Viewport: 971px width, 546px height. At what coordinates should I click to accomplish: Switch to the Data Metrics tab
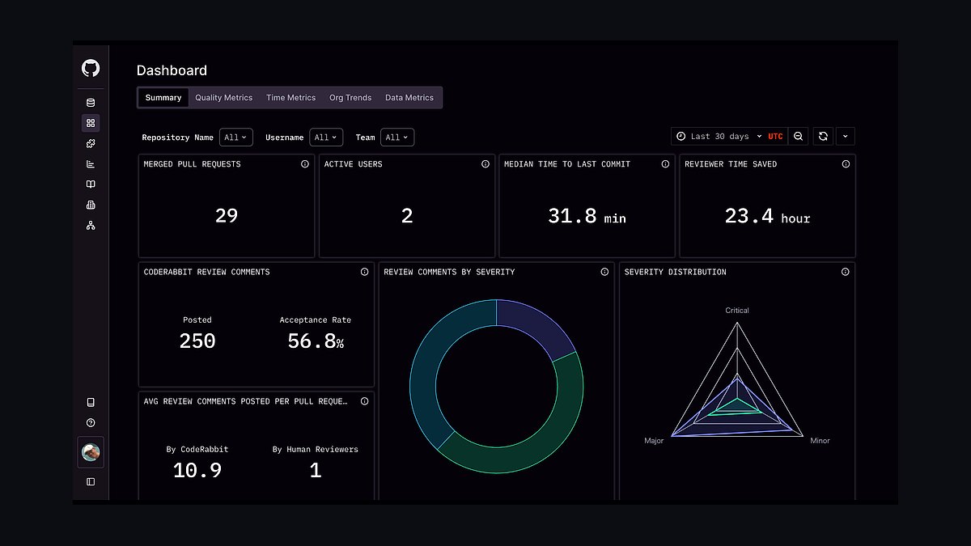point(409,98)
